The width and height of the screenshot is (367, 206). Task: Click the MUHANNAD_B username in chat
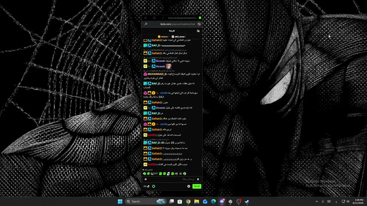(x=157, y=74)
